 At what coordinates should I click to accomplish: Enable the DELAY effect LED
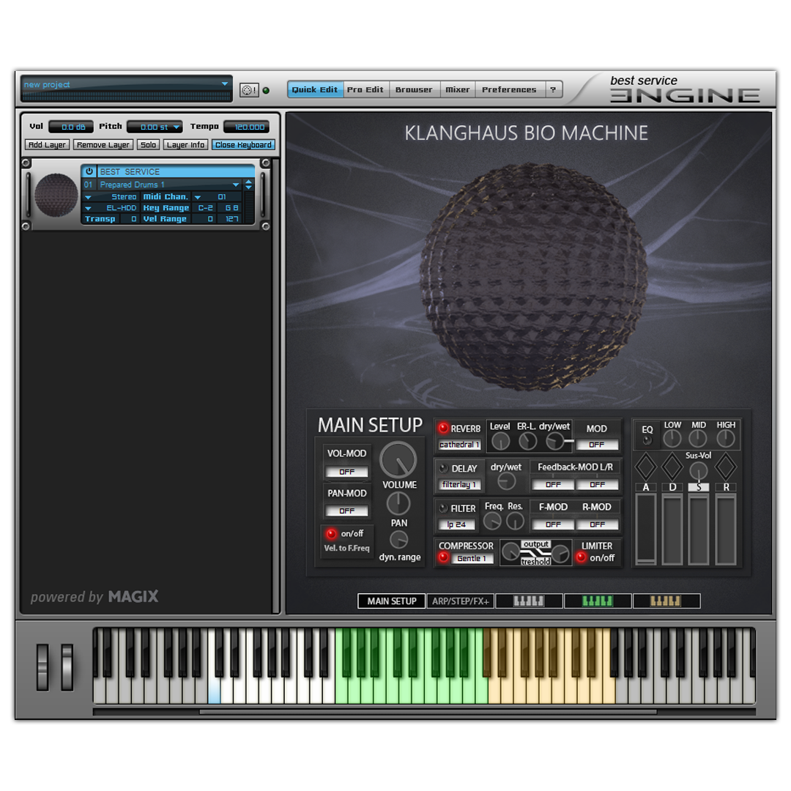(443, 468)
